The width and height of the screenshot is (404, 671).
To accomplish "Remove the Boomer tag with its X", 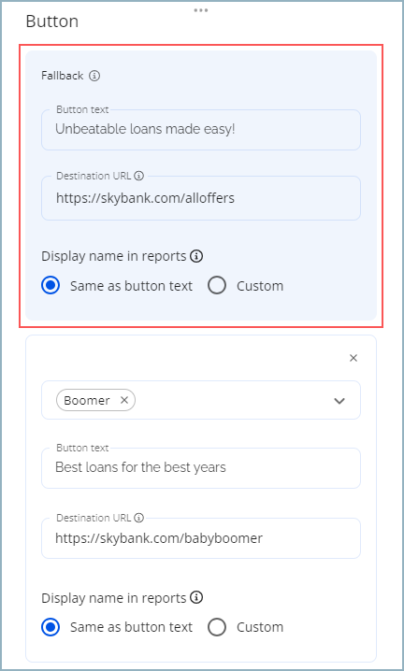I will tap(124, 400).
